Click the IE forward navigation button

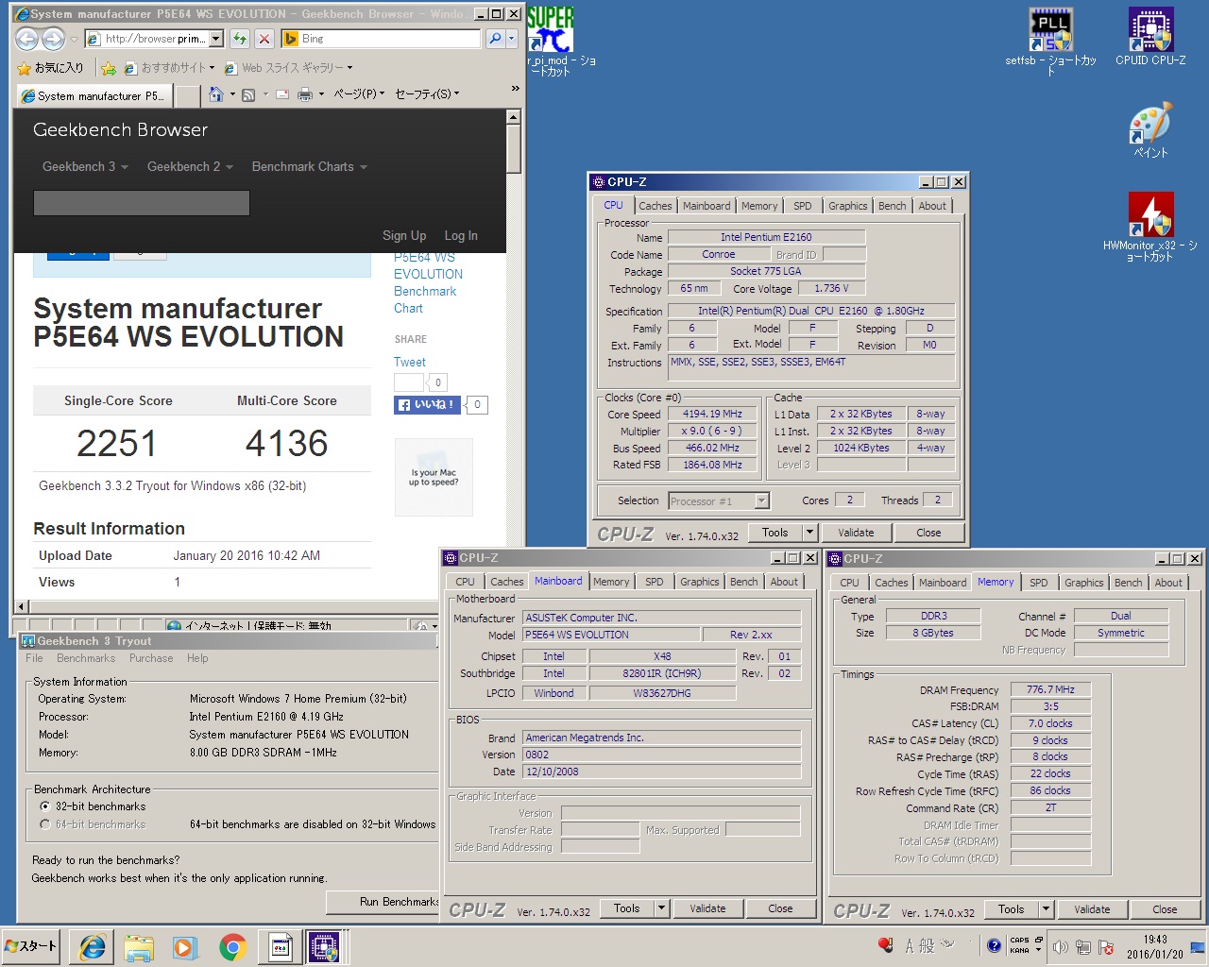(54, 39)
